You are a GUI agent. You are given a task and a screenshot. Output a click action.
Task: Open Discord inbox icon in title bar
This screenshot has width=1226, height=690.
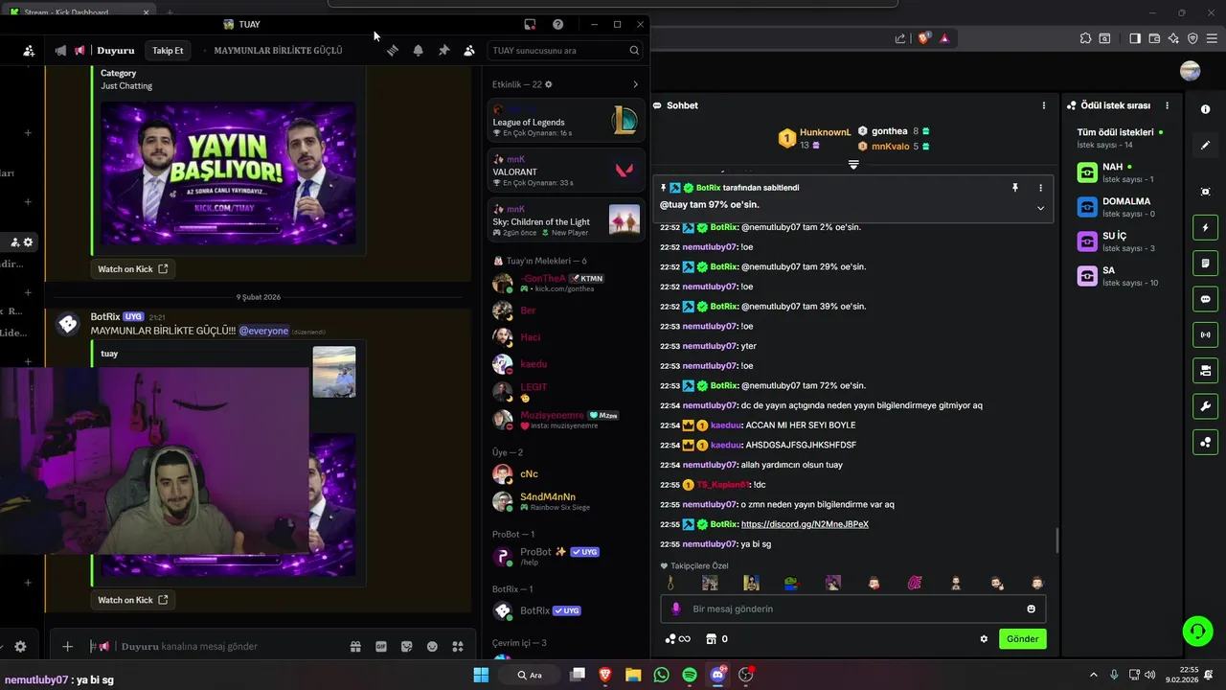530,24
